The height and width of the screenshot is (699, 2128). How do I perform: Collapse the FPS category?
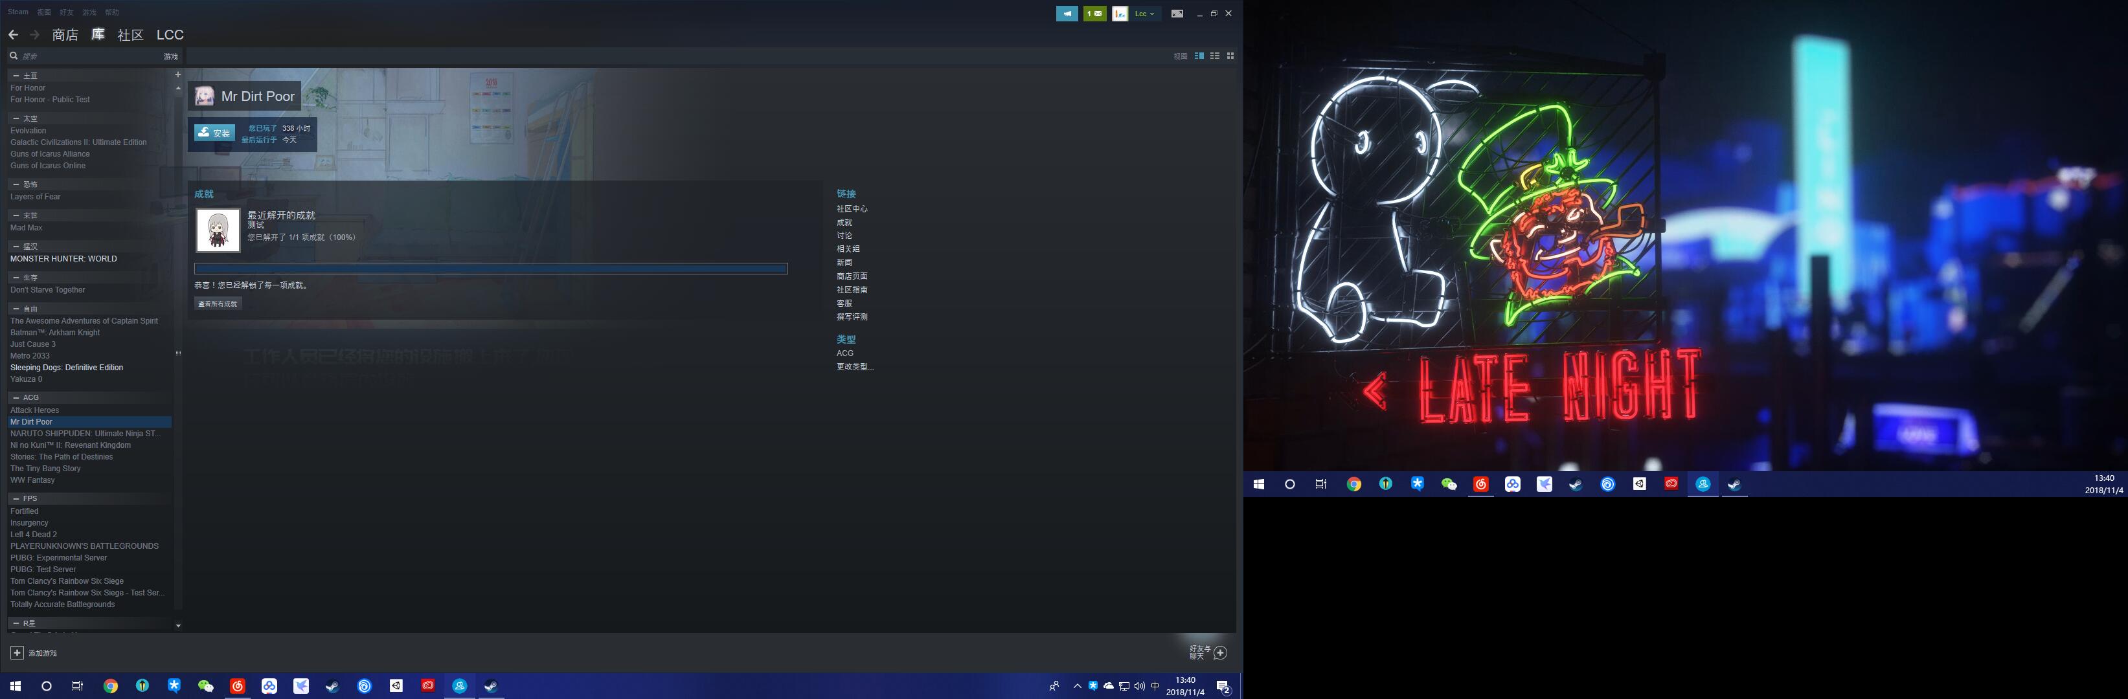(x=17, y=498)
